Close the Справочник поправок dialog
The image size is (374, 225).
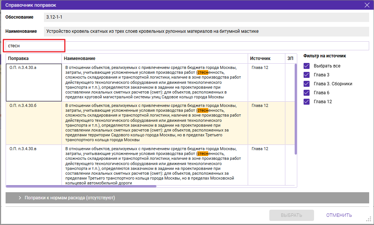click(367, 5)
